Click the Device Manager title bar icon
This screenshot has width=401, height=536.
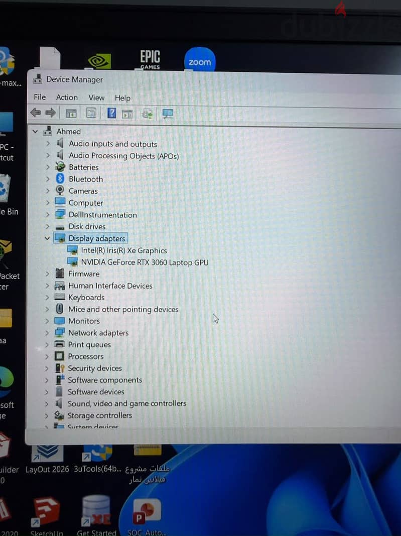[x=37, y=79]
